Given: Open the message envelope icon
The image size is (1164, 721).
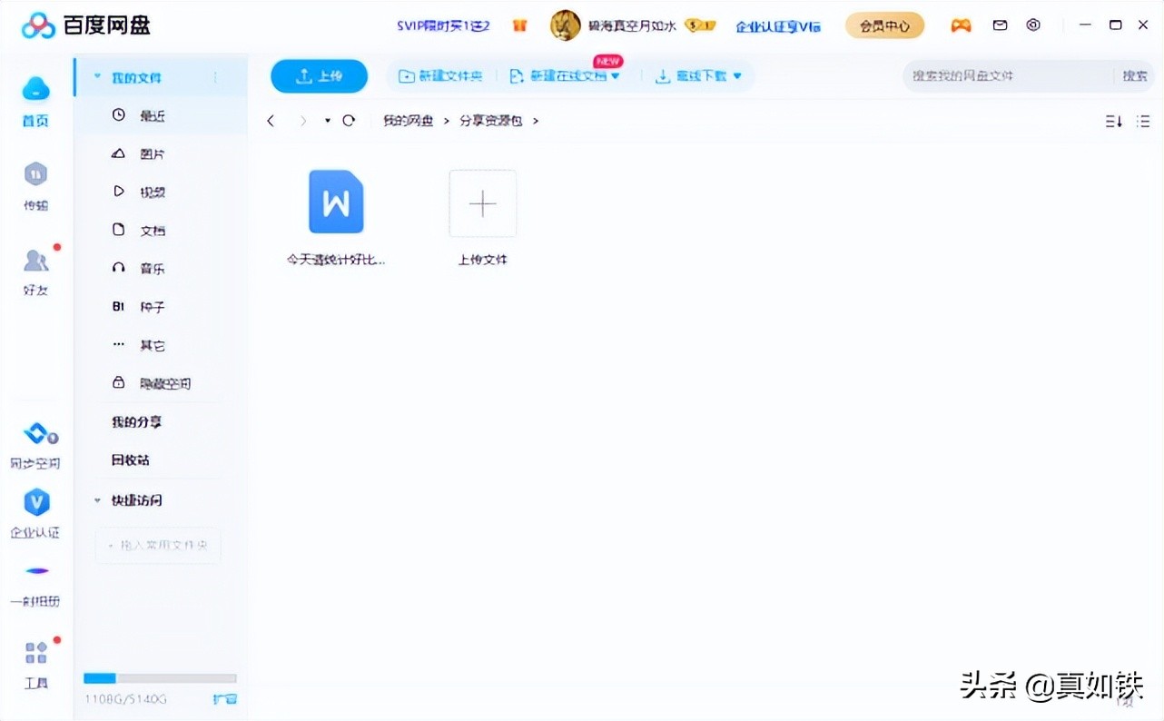Looking at the screenshot, I should (x=1000, y=25).
